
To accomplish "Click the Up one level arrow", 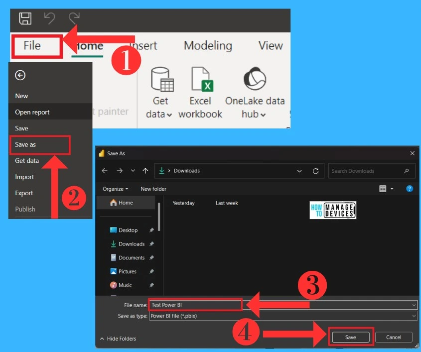I will (x=145, y=171).
